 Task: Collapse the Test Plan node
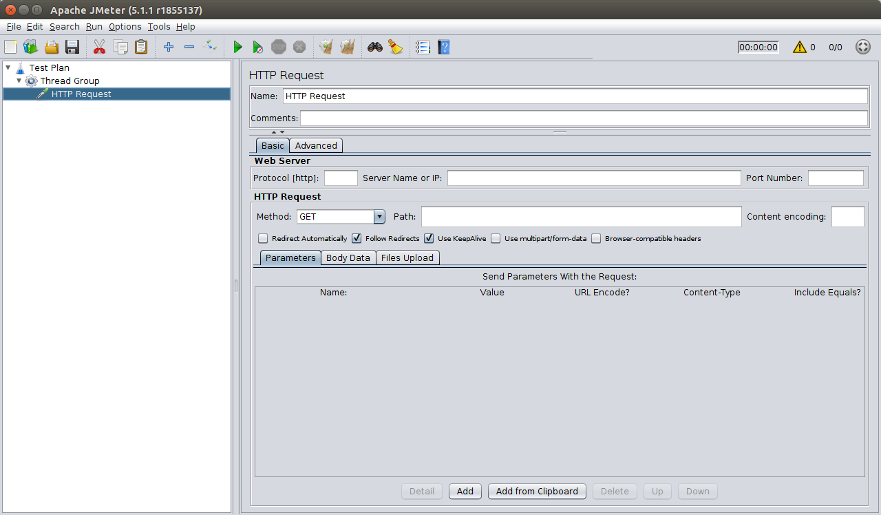(x=7, y=67)
